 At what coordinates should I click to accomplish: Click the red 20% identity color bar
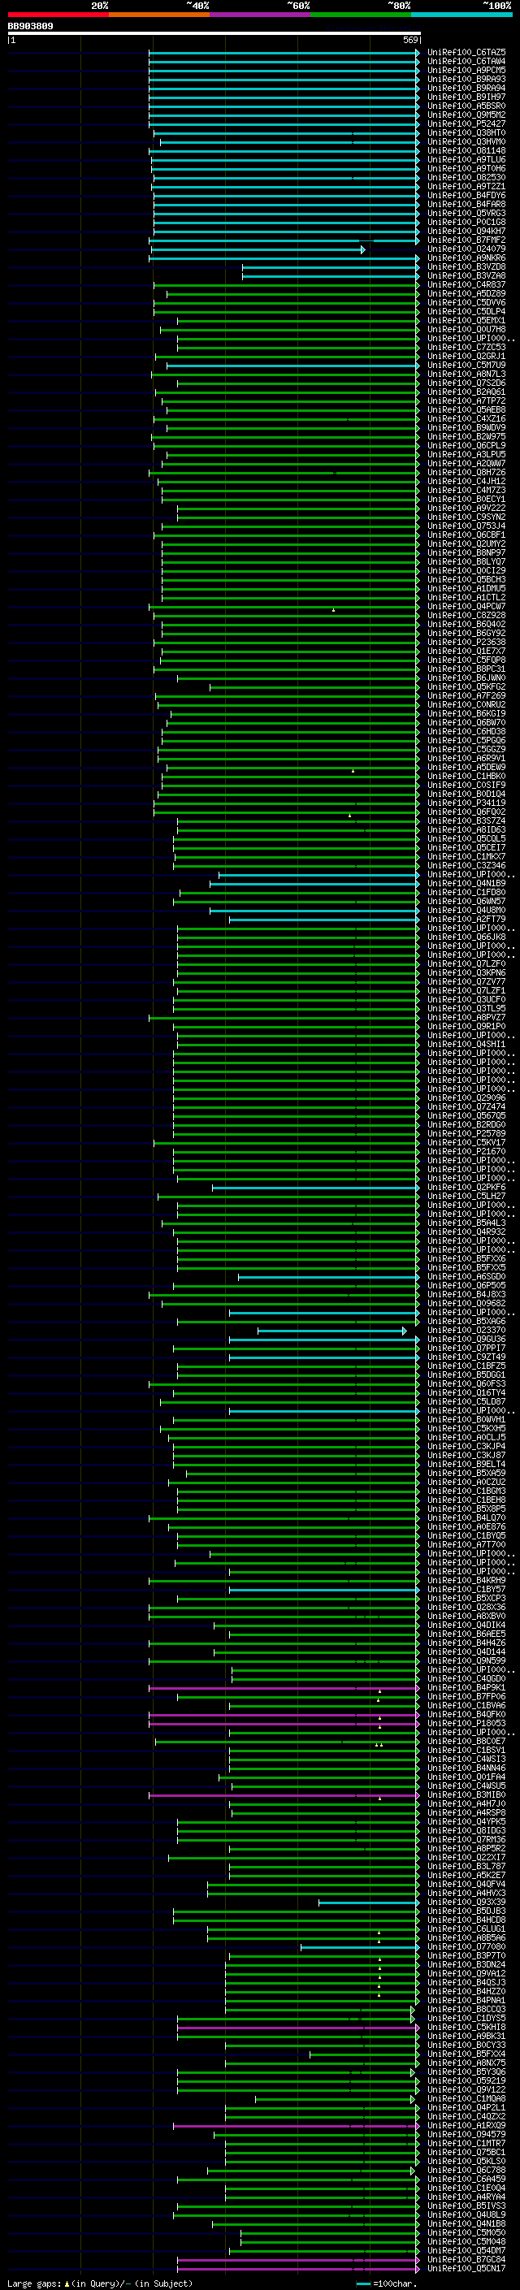click(x=58, y=15)
